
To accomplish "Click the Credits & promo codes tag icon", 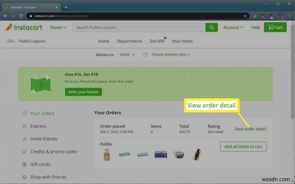I will point(24,152).
